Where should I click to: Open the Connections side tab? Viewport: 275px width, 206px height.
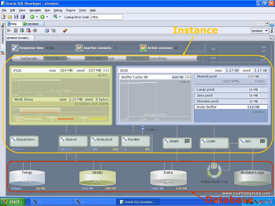tap(3, 33)
